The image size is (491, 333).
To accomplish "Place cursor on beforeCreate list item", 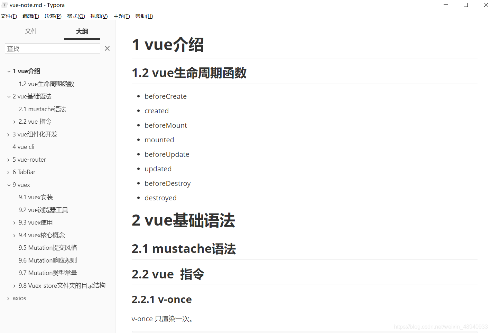I will click(x=166, y=96).
